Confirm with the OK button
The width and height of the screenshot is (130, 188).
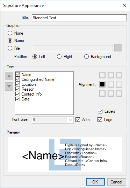(x=95, y=182)
